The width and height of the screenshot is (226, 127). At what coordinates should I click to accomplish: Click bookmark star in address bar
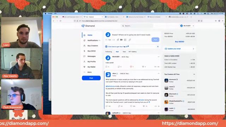pyautogui.click(x=202, y=21)
